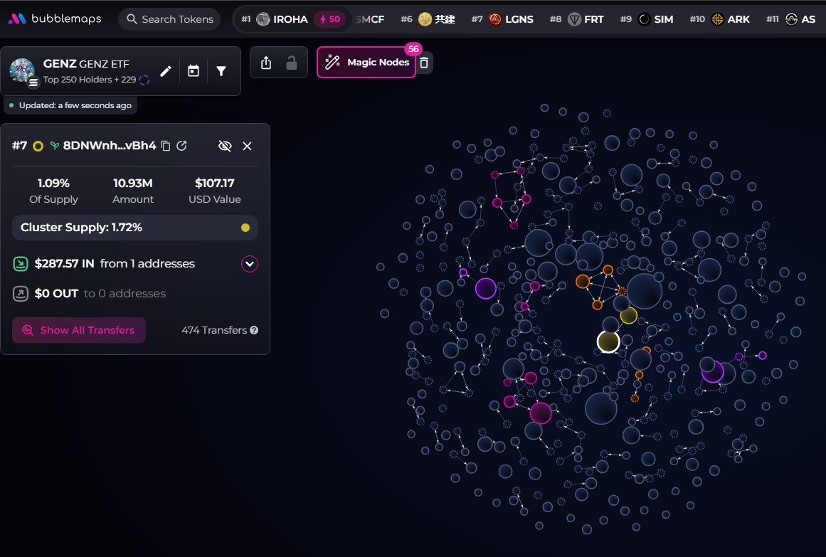Click the trash icon beside Magic Nodes
826x557 pixels.
click(x=424, y=63)
